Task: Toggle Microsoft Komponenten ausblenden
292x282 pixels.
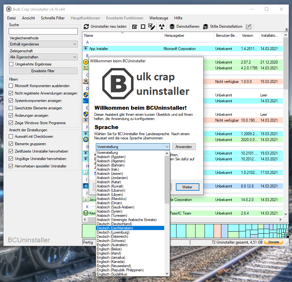Action: [x=11, y=86]
